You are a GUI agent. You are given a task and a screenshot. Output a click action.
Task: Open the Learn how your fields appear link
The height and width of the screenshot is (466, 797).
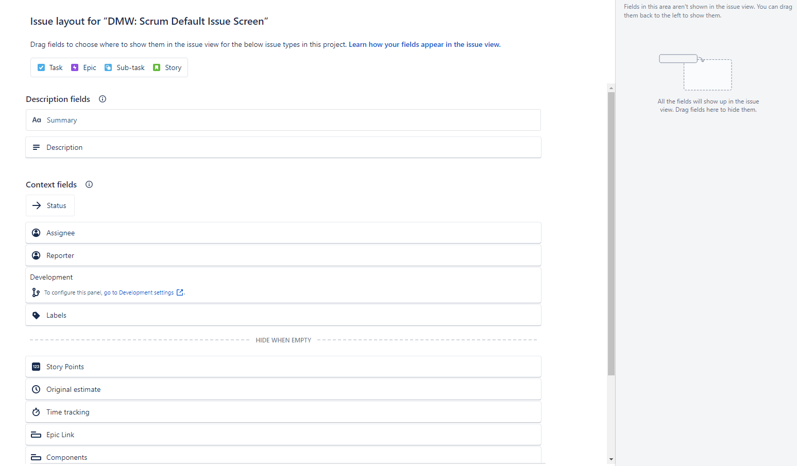click(x=424, y=44)
